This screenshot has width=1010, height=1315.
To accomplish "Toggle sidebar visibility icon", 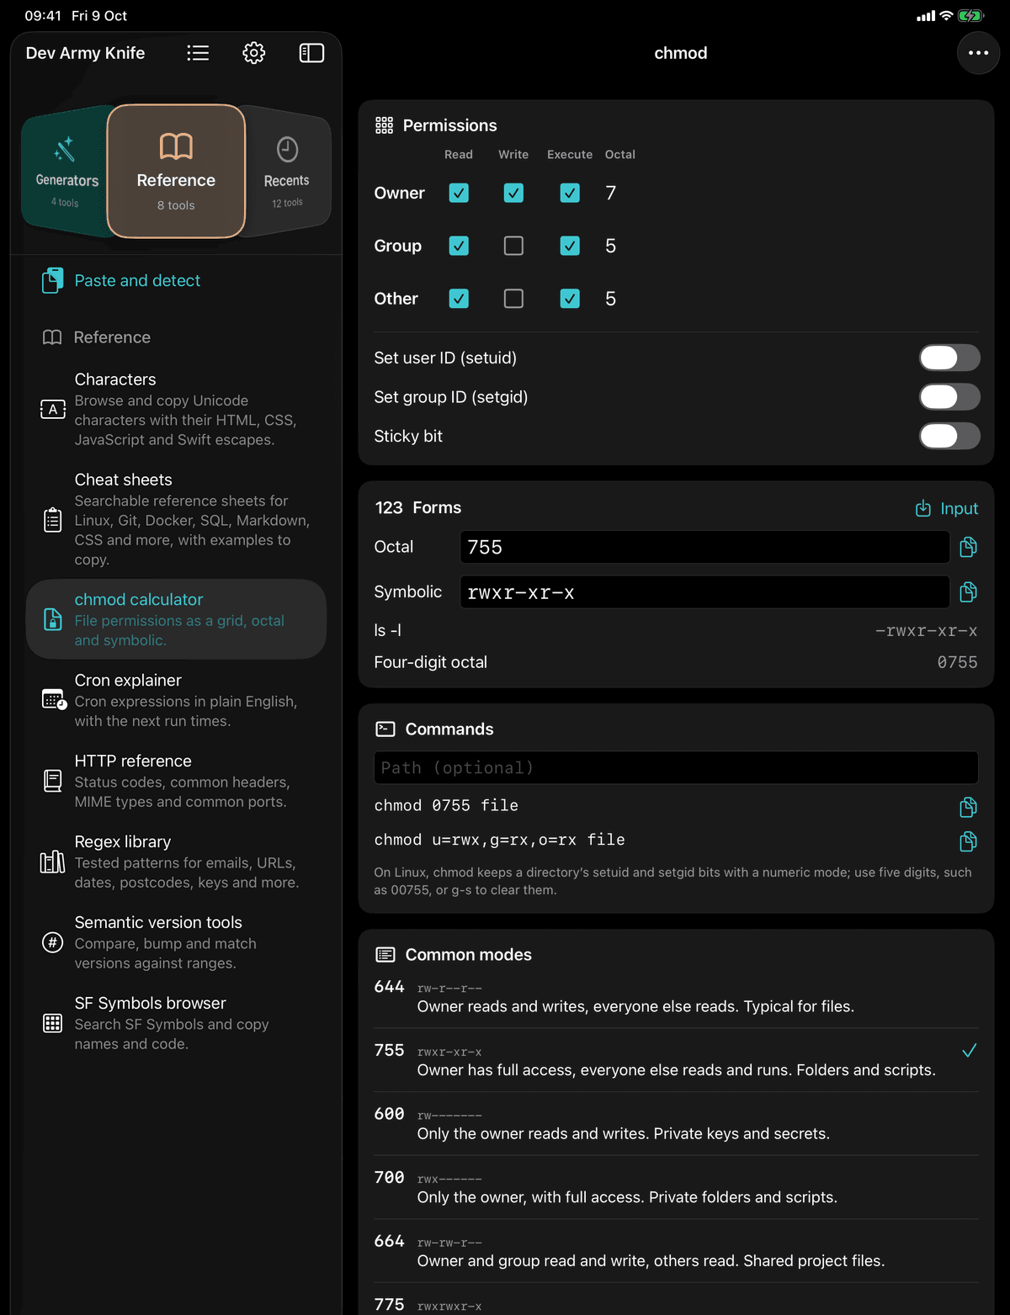I will click(311, 53).
